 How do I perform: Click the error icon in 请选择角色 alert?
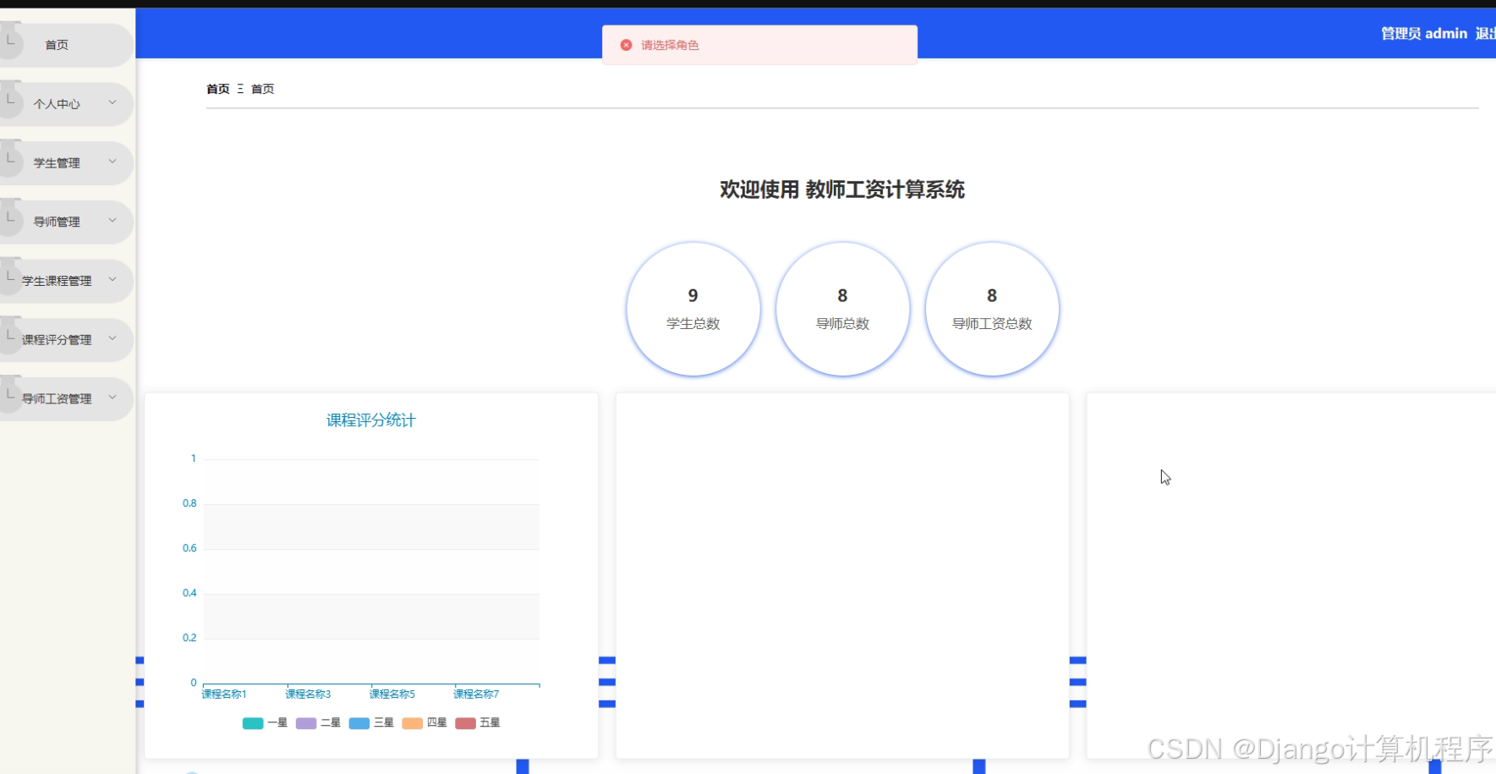[626, 44]
